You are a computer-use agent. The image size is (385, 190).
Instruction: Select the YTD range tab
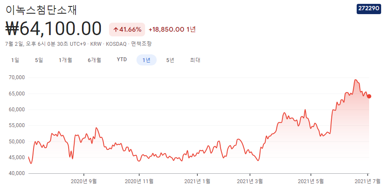122,59
